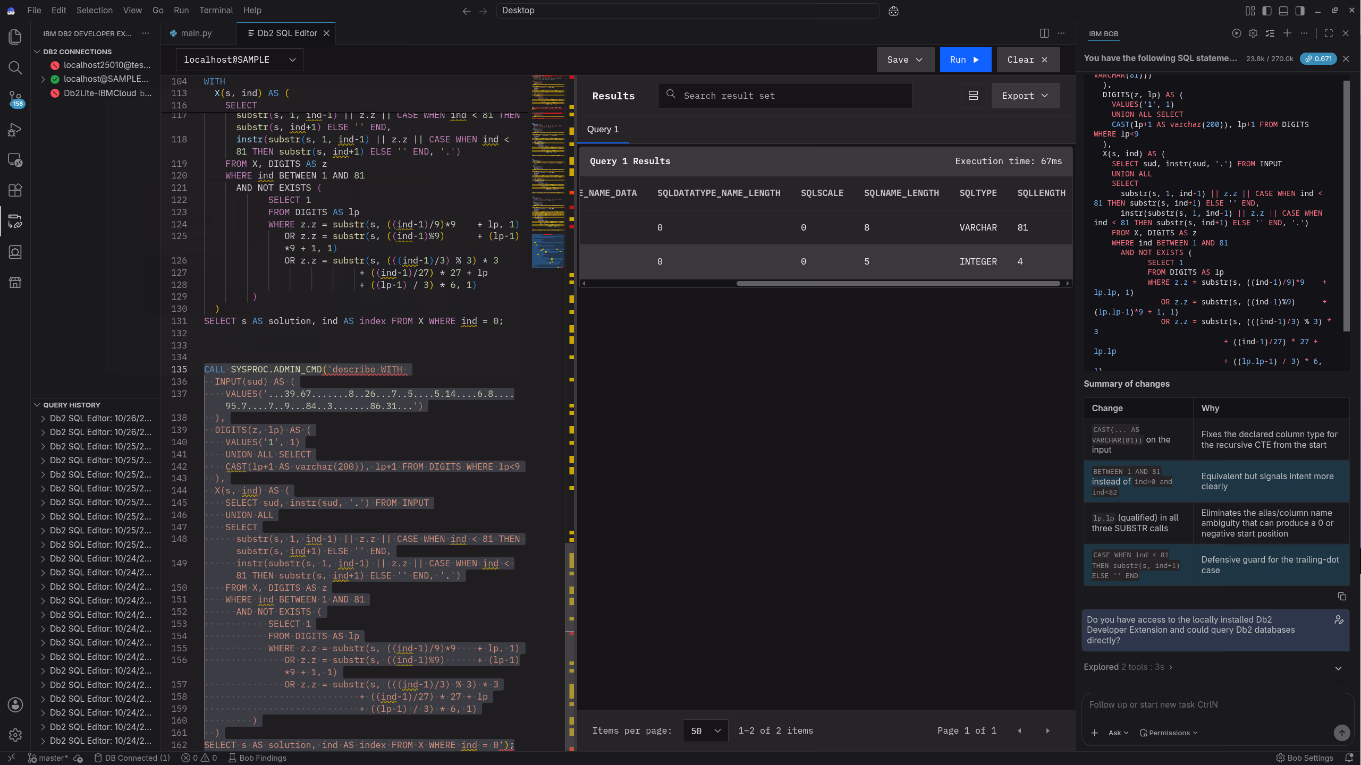Open the Export dropdown
Viewport: 1361px width, 765px height.
[x=1026, y=96]
